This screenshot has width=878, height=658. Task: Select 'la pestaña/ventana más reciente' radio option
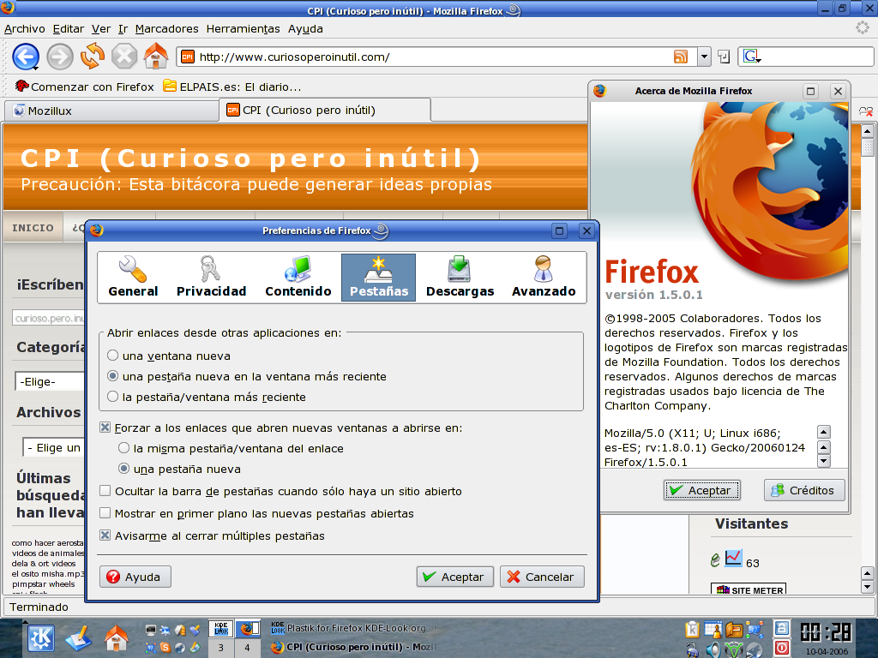(112, 397)
